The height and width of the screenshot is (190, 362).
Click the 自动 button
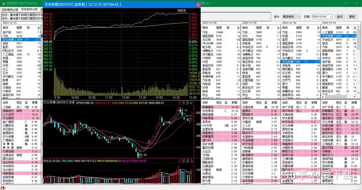click(x=339, y=17)
